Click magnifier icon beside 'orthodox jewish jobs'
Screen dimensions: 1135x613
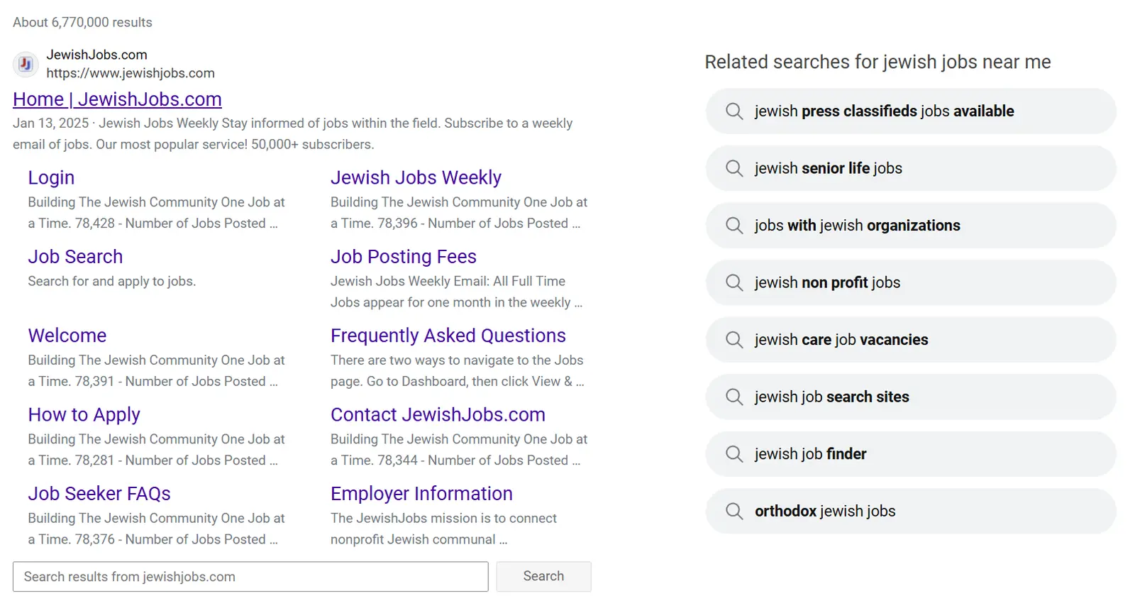click(x=734, y=511)
